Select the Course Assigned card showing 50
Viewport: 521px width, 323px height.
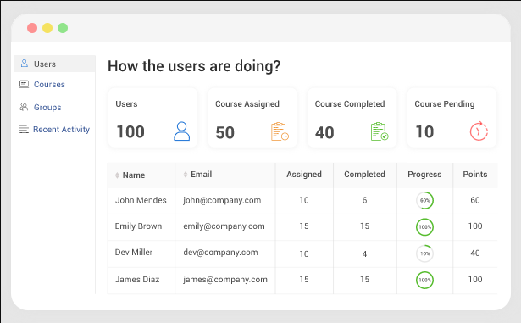252,118
